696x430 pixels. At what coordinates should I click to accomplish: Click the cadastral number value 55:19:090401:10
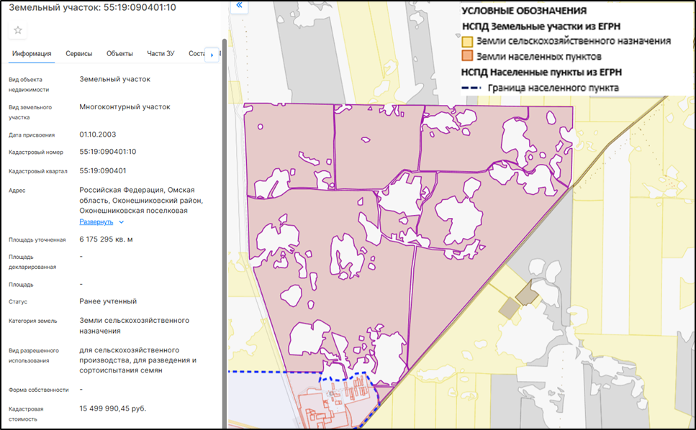(x=108, y=152)
